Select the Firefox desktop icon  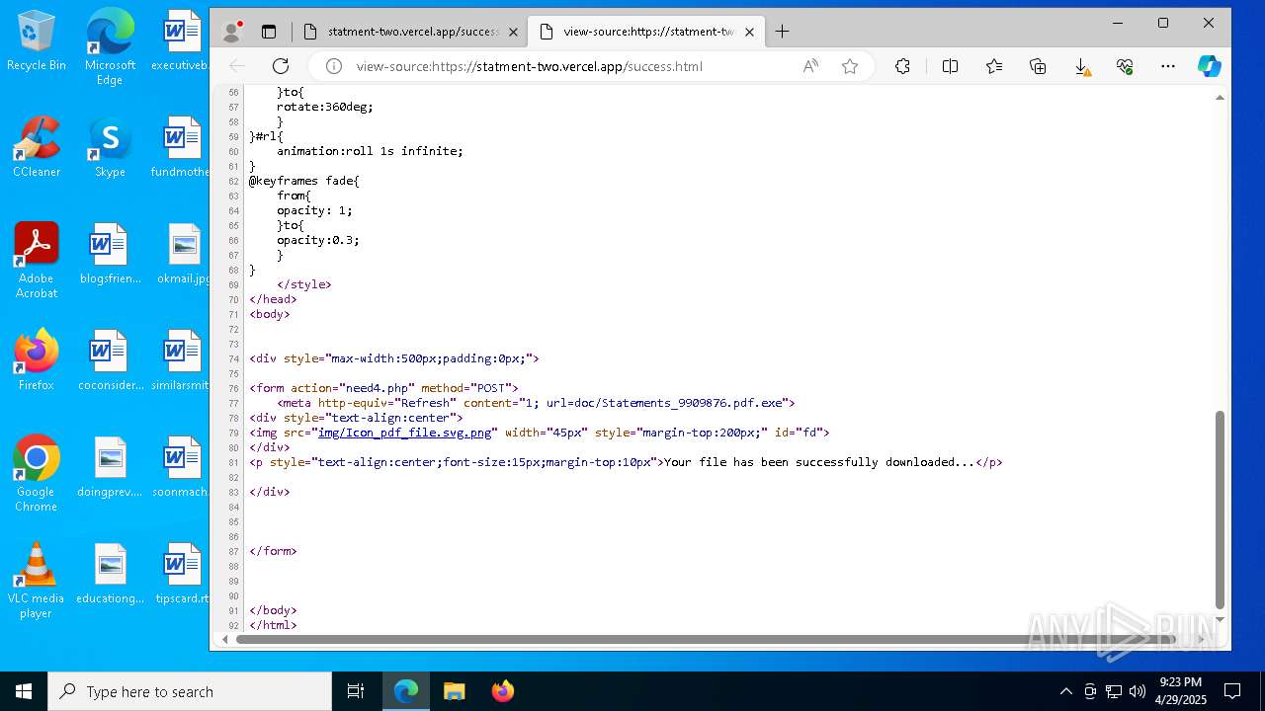tap(37, 361)
